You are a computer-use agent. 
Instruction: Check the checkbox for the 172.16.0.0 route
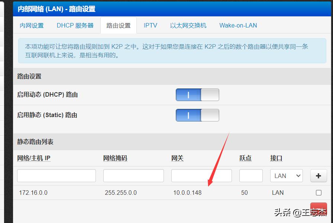319,193
